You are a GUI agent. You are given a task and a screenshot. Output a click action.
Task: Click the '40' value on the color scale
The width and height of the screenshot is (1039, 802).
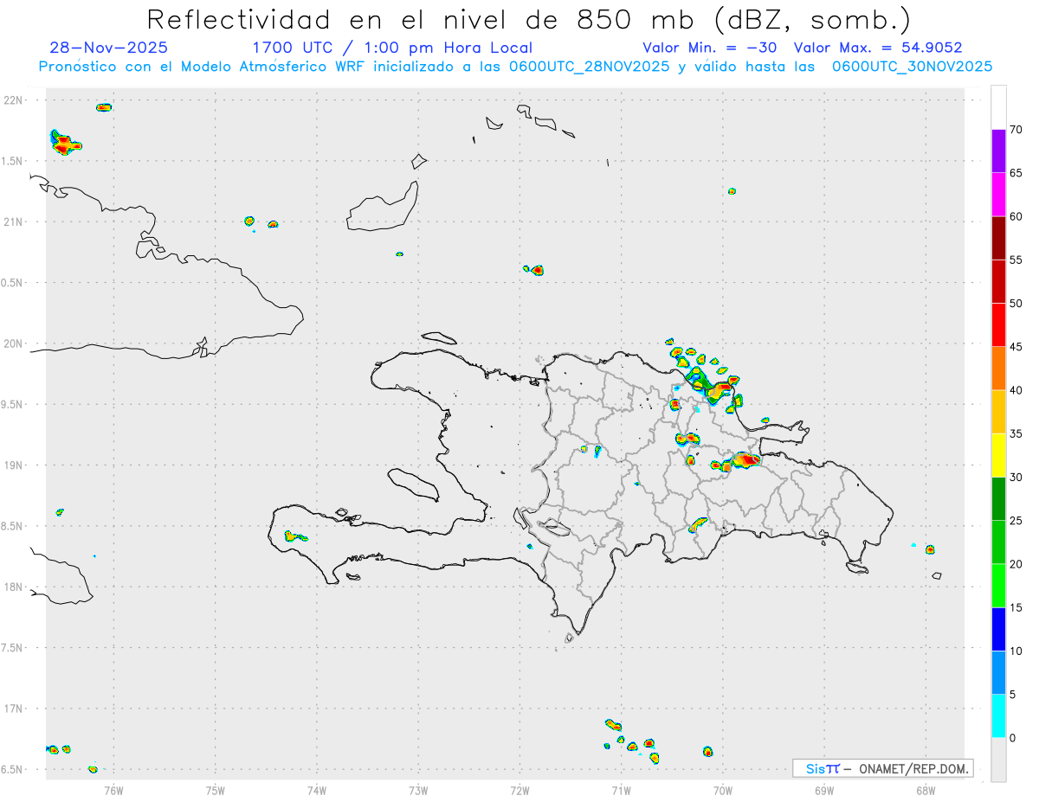[1016, 390]
